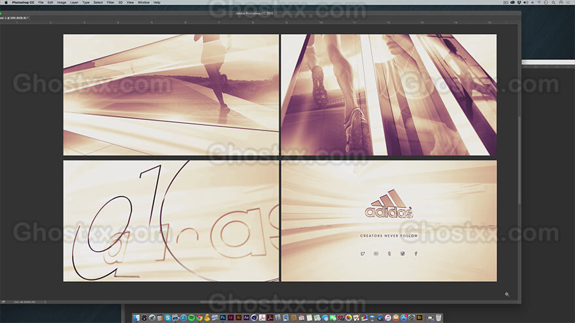
Task: Click the green window zoom button
Action: 1,14
